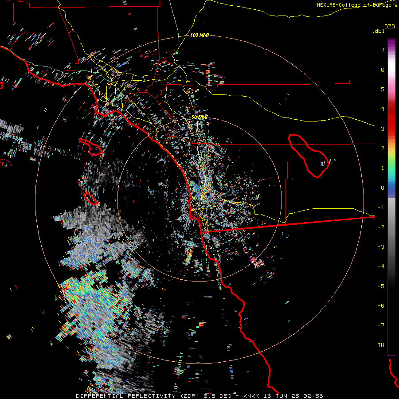This screenshot has width=399, height=399.
Task: Click the radar site center dot
Action: tap(208, 194)
